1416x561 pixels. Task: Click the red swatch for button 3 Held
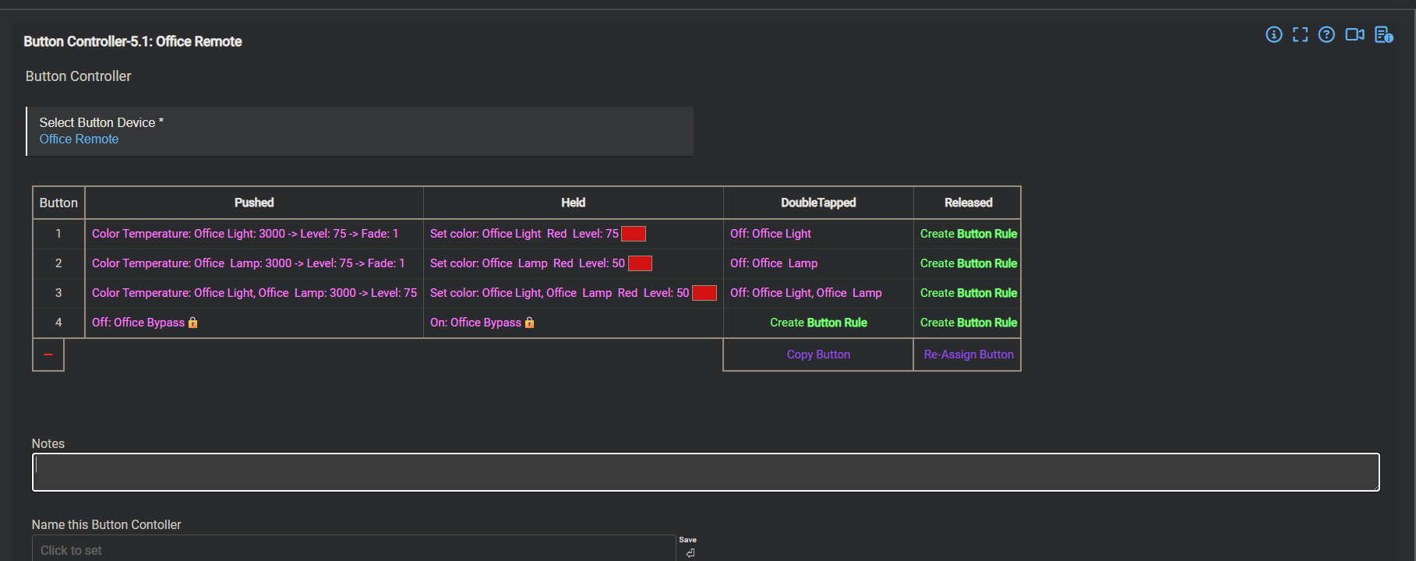tap(704, 293)
